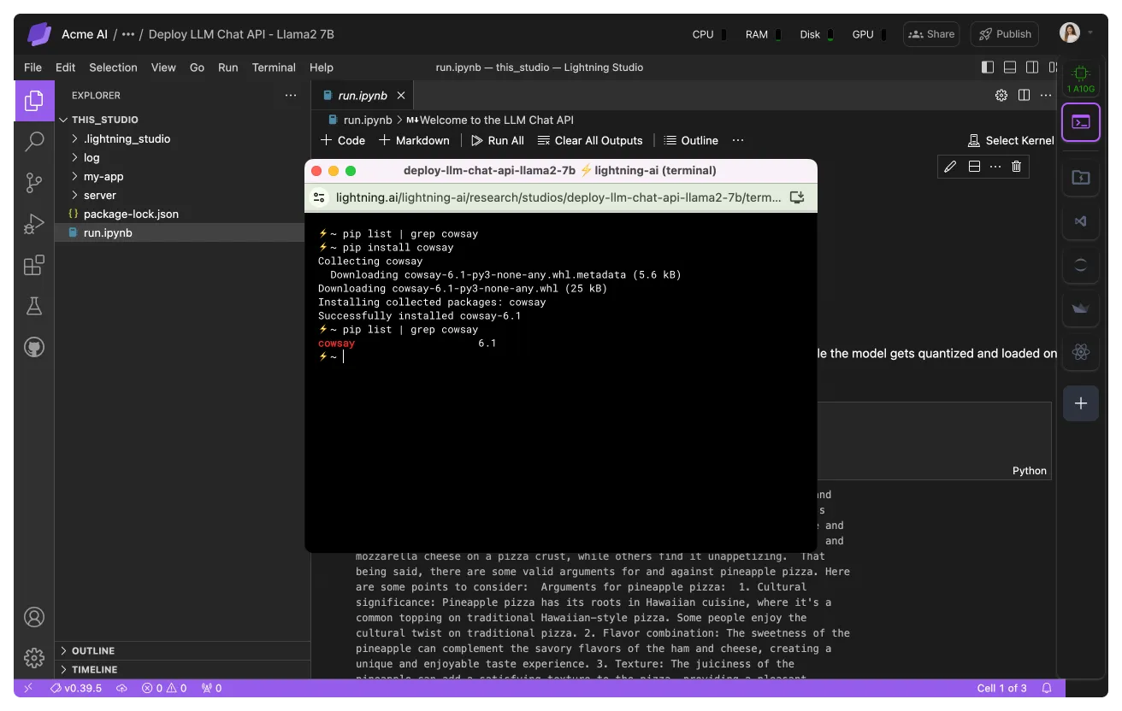This screenshot has width=1122, height=711.
Task: Open the File menu
Action: click(32, 68)
